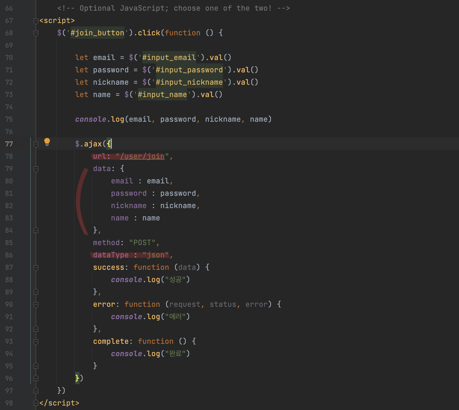Collapse the error function fold on line 90

(x=36, y=305)
